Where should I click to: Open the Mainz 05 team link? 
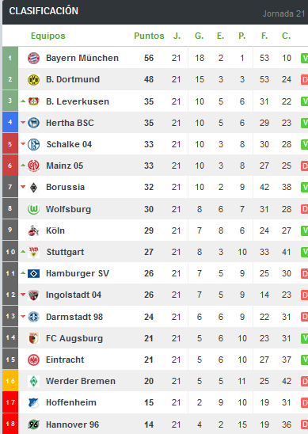[64, 166]
